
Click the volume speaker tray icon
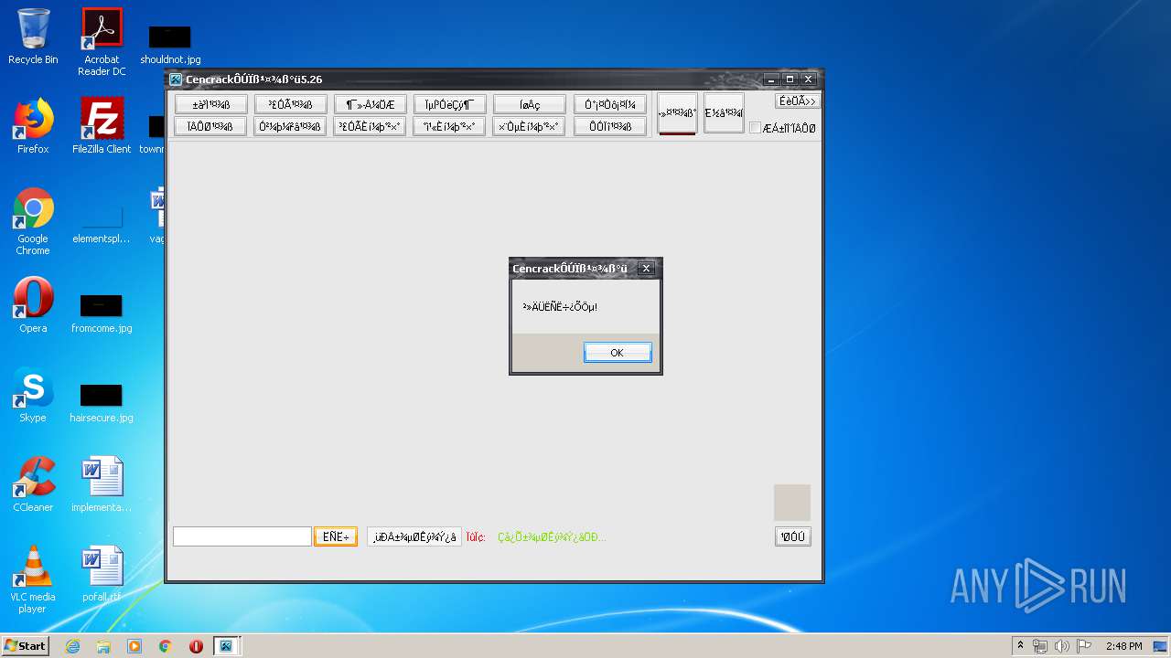(x=1062, y=646)
